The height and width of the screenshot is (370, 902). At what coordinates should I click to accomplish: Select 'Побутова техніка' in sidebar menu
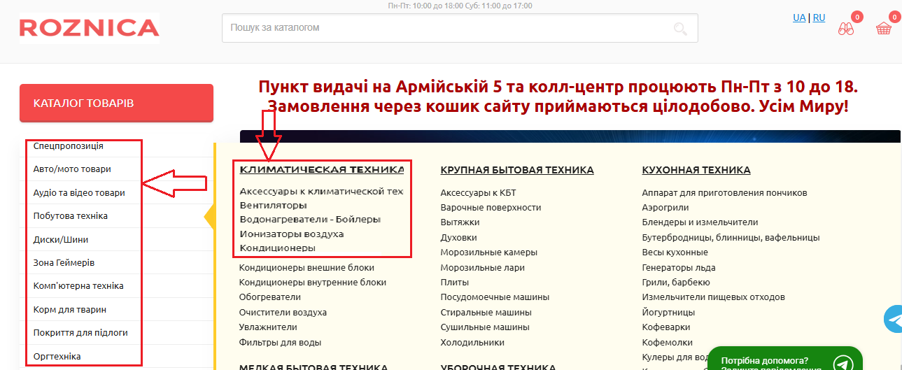[x=71, y=216]
